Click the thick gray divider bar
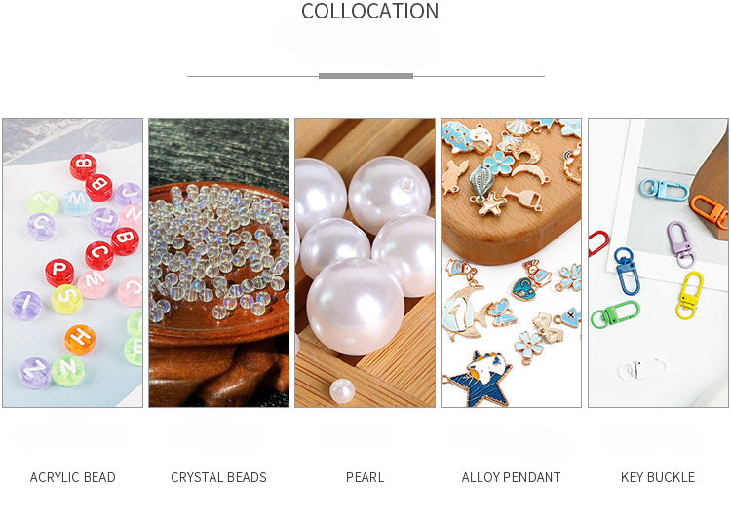 click(365, 76)
